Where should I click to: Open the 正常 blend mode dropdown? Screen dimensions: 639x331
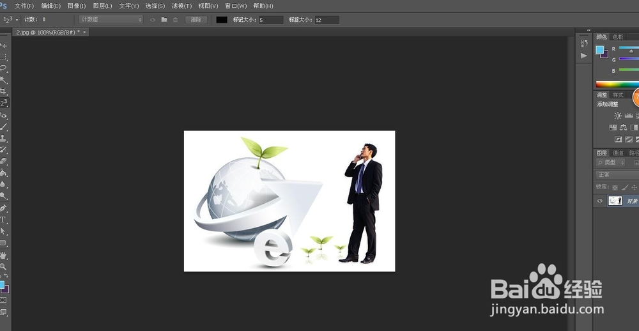pyautogui.click(x=617, y=175)
